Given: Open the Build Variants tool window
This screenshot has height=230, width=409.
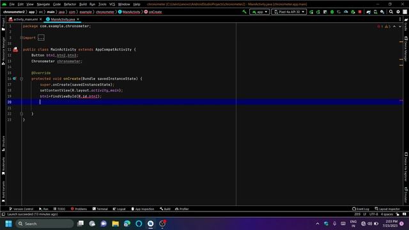Looking at the screenshot, I should coord(3,192).
